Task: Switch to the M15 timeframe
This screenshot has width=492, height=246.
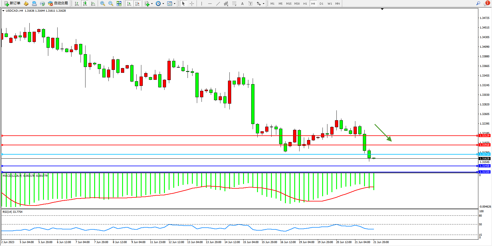Action: [288, 3]
